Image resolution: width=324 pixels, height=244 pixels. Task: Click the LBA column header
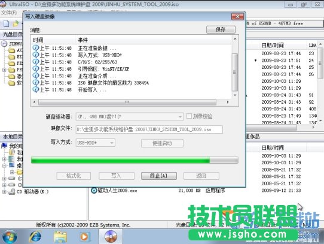pyautogui.click(x=312, y=45)
